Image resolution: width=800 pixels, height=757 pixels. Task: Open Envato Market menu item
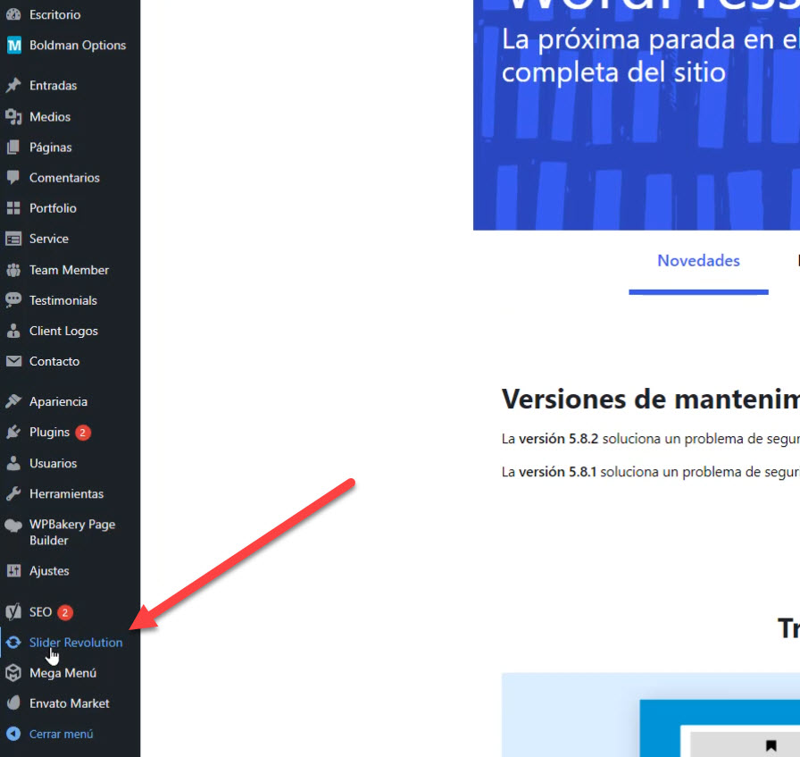70,703
